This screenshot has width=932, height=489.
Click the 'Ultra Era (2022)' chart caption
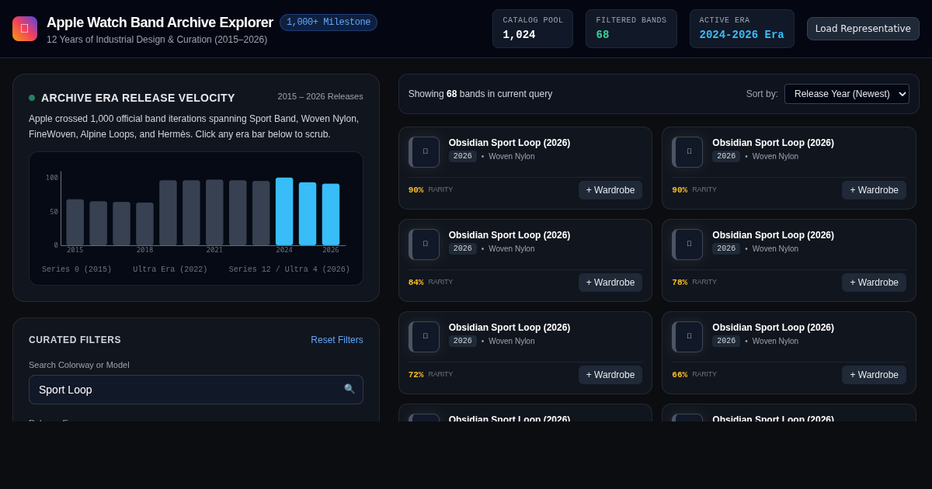pos(170,269)
